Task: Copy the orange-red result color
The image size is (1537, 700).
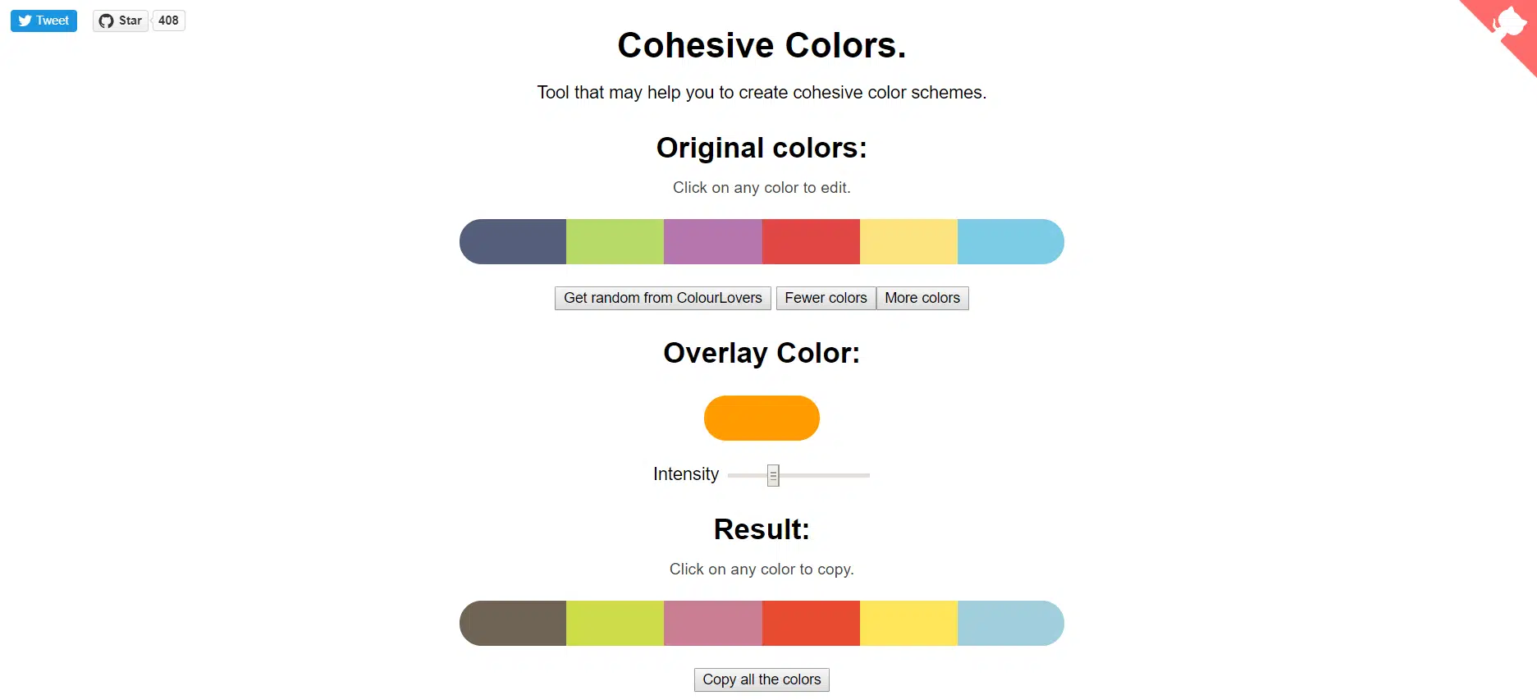Action: click(x=811, y=623)
